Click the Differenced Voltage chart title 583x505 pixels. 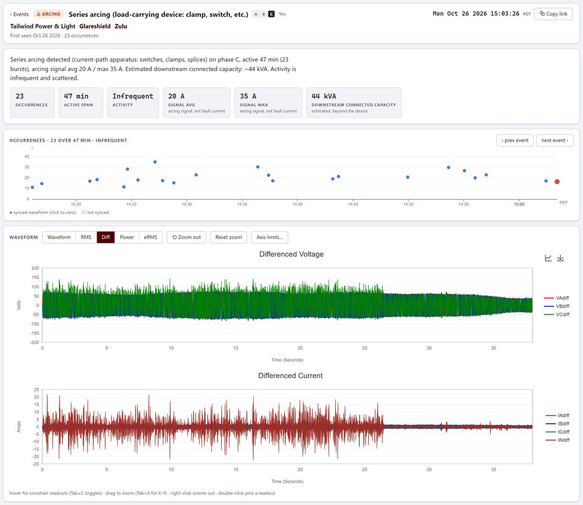[x=291, y=254]
